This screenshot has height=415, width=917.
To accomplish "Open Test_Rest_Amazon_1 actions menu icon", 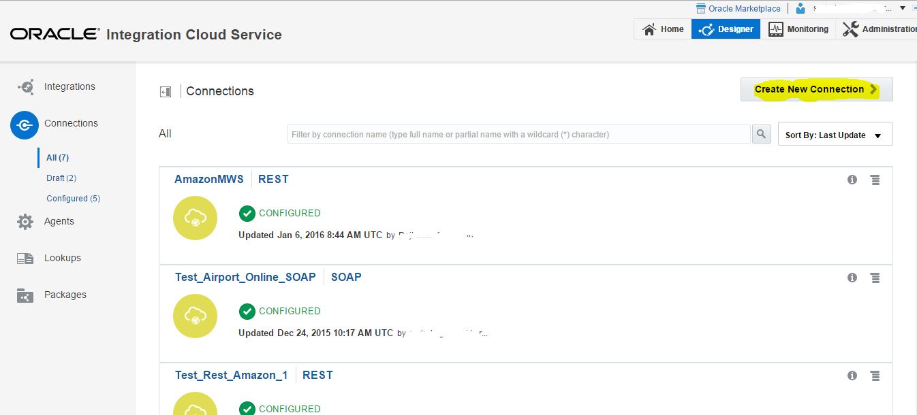I will (875, 376).
